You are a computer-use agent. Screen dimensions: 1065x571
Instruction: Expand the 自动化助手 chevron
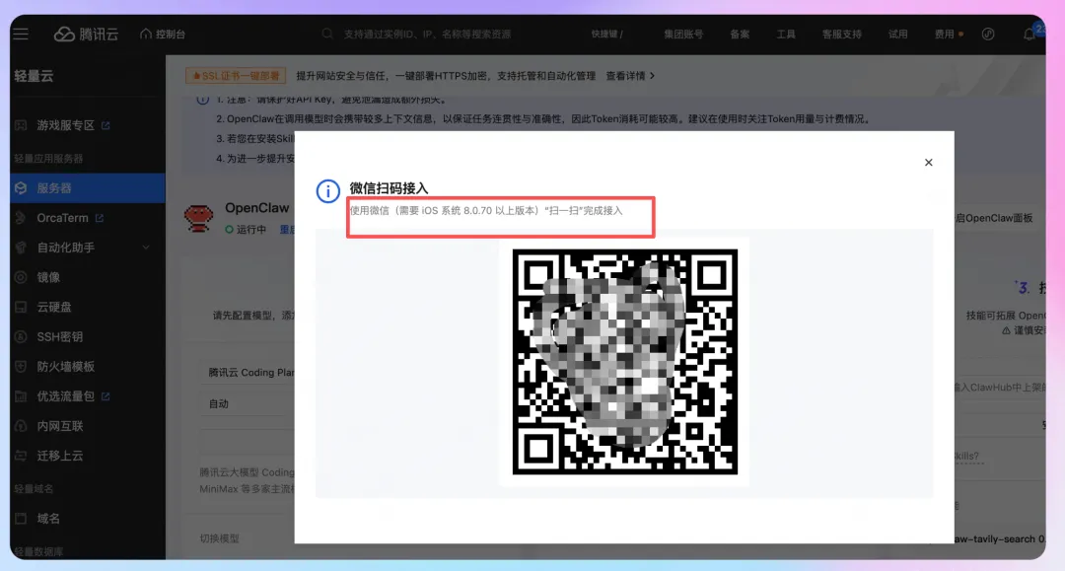[145, 248]
